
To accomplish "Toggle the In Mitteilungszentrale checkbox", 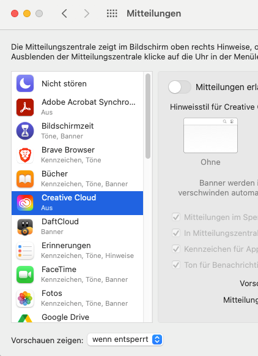I will tap(176, 233).
